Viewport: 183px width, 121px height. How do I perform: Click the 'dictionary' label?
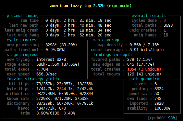[x=18, y=103]
